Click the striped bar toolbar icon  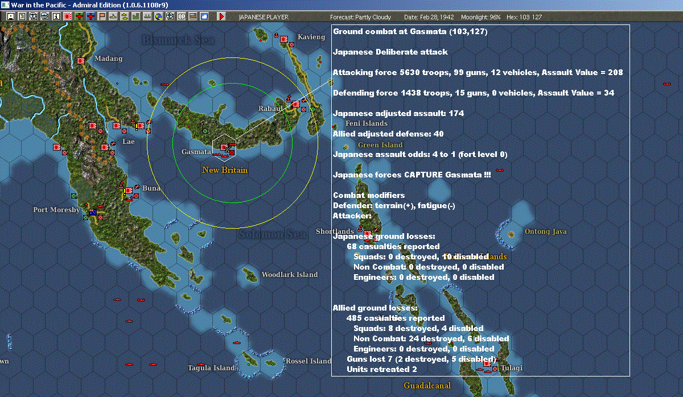(192, 16)
